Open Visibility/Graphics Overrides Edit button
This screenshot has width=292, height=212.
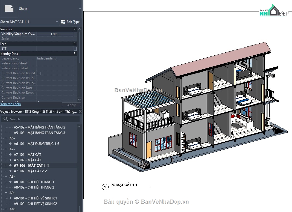coord(55,34)
